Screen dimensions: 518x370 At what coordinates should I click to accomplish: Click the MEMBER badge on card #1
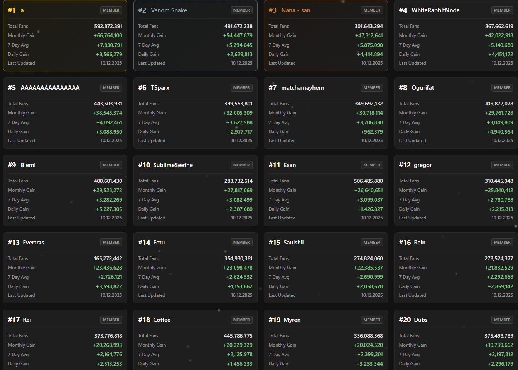pyautogui.click(x=111, y=10)
